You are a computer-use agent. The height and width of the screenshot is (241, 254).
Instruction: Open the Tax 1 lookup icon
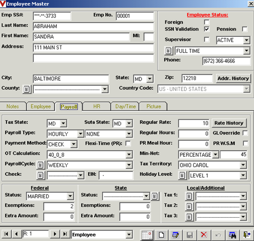coord(189,196)
